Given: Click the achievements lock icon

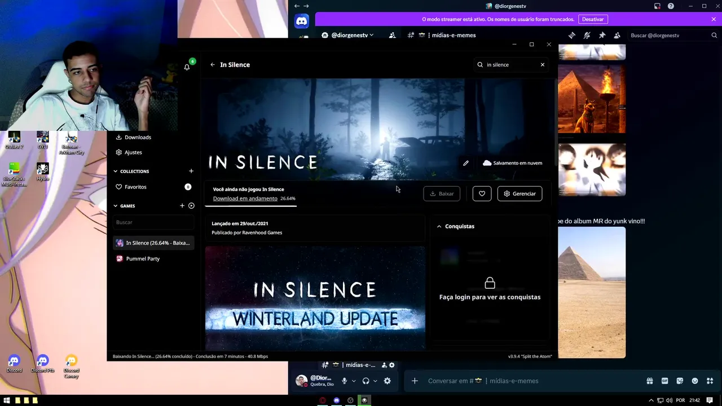Looking at the screenshot, I should (490, 283).
